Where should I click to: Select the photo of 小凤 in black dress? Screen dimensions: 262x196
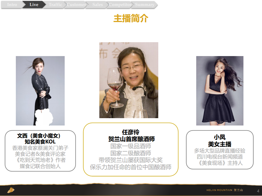(220, 91)
